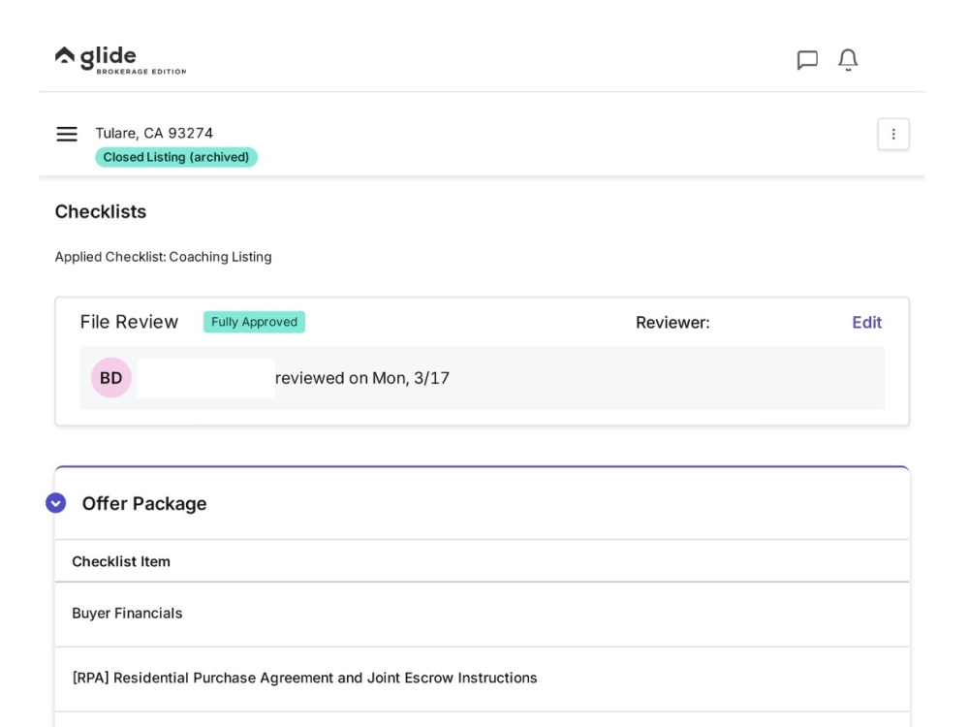Click Edit next to Reviewer
969x727 pixels.
click(x=866, y=323)
